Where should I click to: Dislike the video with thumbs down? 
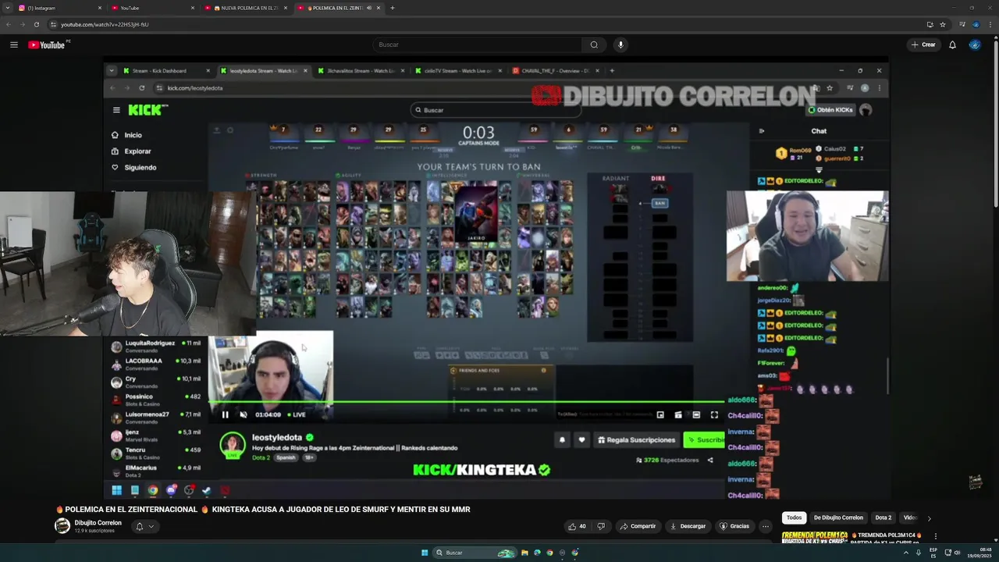pos(601,526)
